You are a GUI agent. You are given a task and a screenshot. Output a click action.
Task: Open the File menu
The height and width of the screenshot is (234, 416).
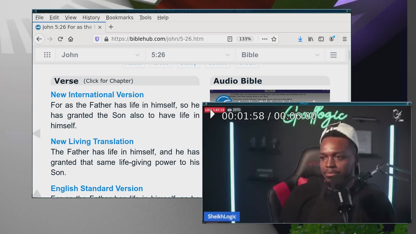coord(39,18)
